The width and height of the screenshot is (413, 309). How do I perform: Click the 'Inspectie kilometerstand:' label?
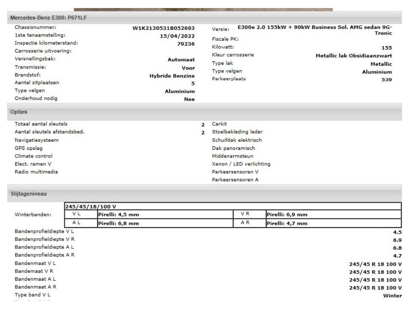point(46,43)
